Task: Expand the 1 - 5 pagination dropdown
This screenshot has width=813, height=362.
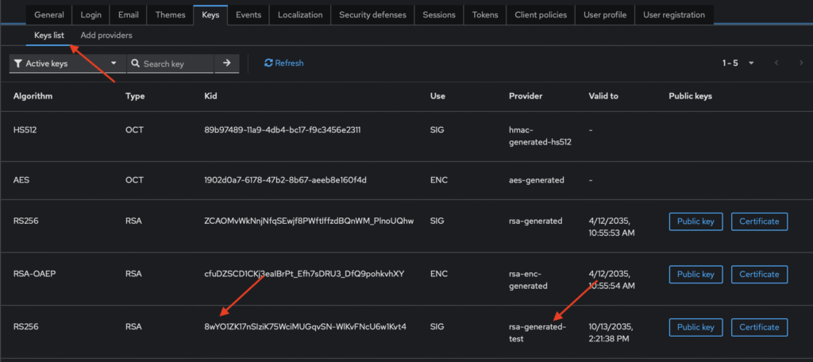Action: [738, 64]
